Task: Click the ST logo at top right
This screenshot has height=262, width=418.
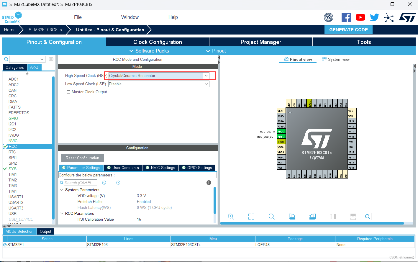Action: coord(407,17)
